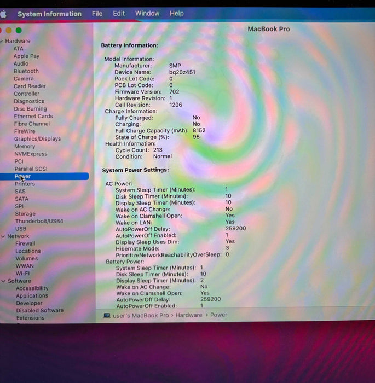Select Thunderbolt/USB4 in the sidebar
The image size is (375, 383).
coord(39,221)
